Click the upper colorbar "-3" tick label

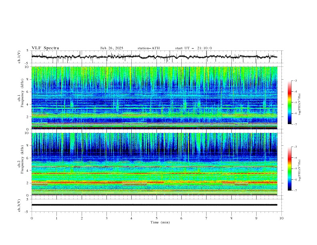click(295, 80)
